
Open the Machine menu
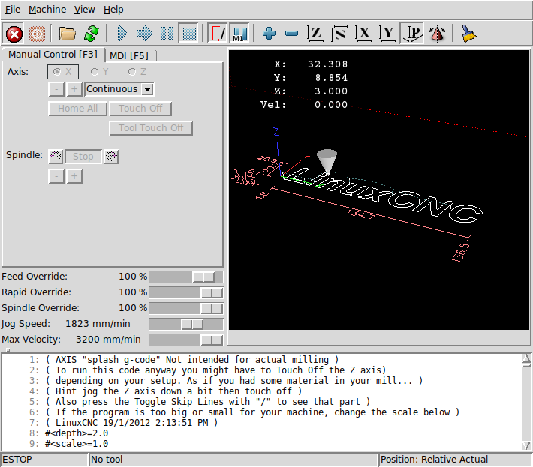[x=47, y=10]
